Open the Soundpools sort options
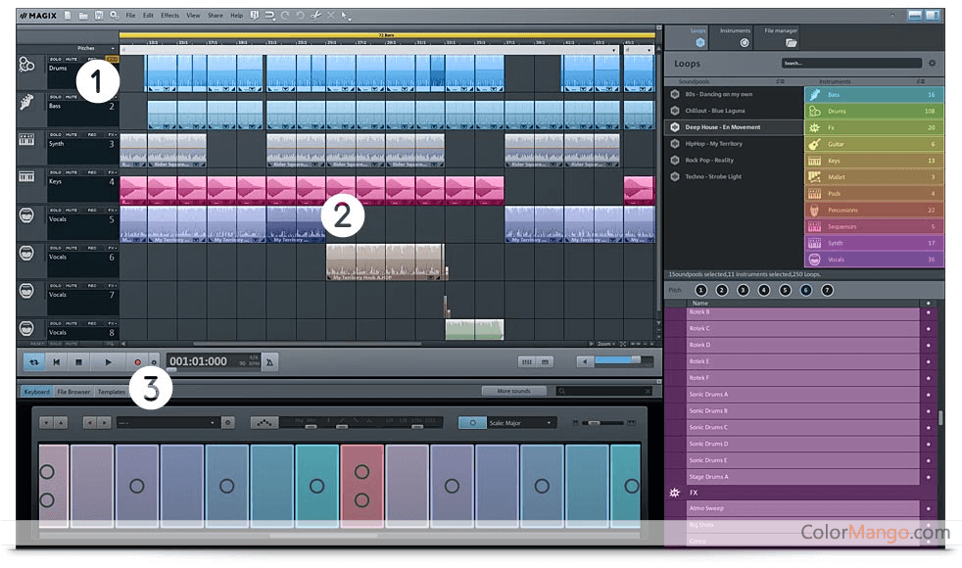 pos(780,81)
